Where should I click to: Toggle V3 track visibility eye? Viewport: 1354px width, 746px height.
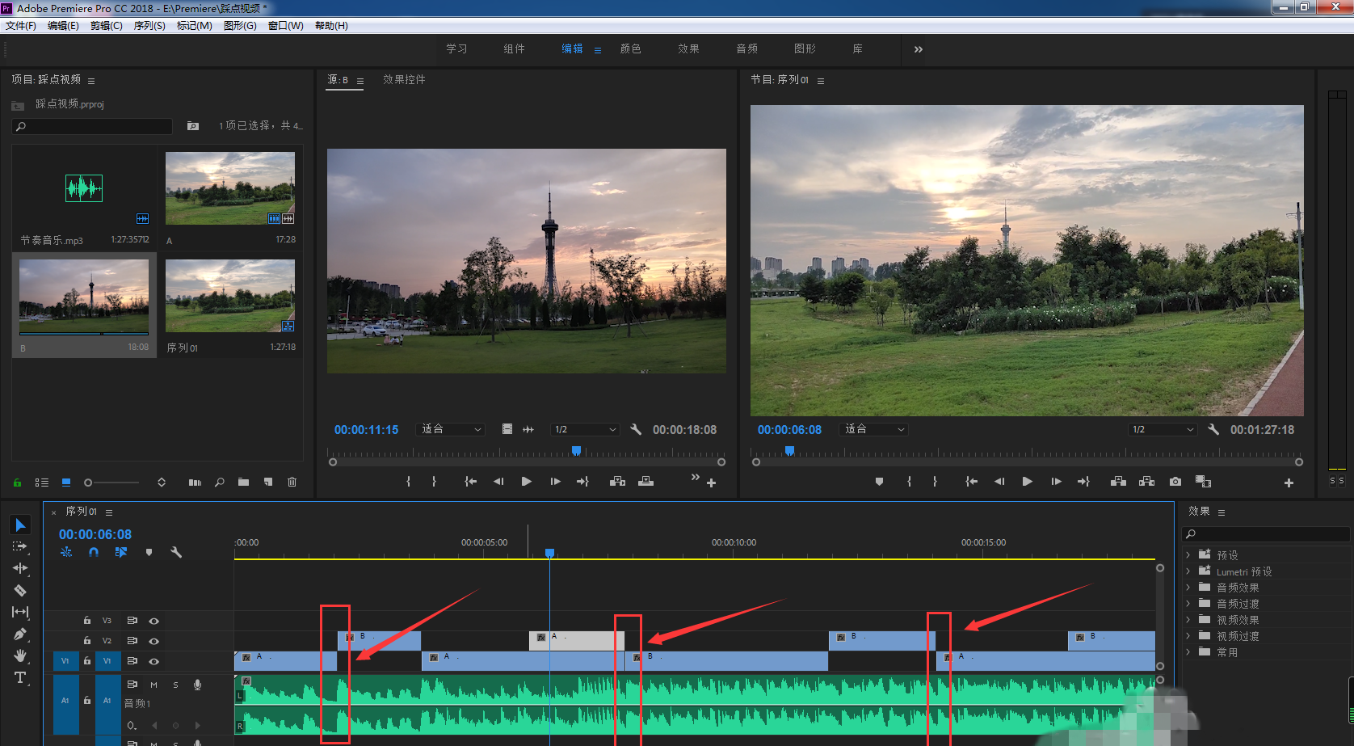(x=153, y=621)
